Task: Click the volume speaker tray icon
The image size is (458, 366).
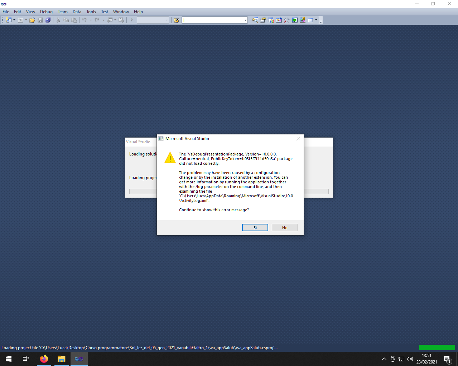Action: coord(410,359)
